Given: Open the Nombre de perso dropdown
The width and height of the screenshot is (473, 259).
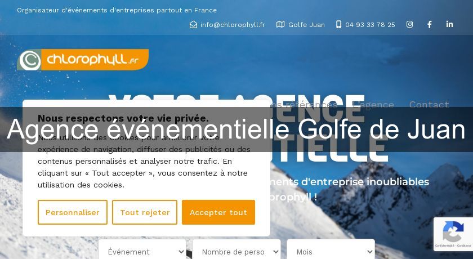Looking at the screenshot, I should [236, 252].
